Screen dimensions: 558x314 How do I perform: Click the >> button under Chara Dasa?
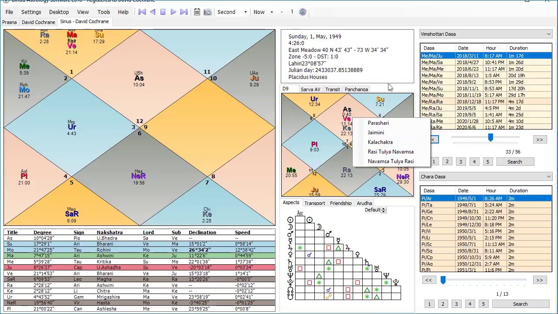(540, 280)
